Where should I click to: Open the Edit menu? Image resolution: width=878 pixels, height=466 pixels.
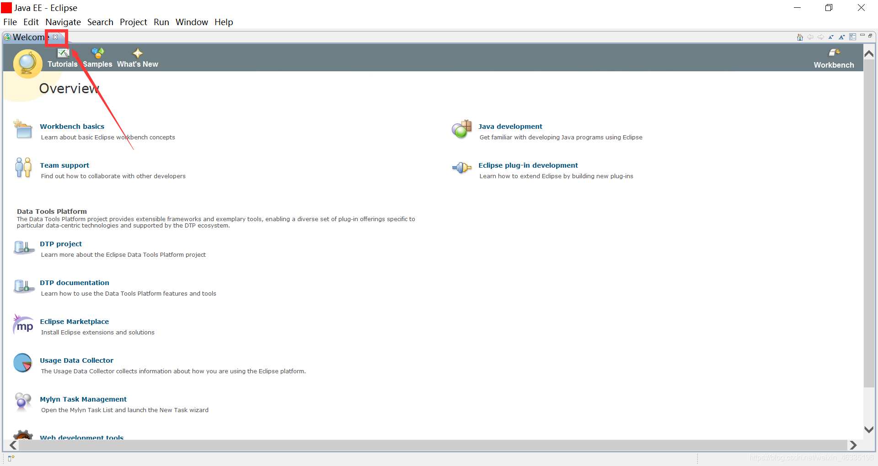pos(31,22)
